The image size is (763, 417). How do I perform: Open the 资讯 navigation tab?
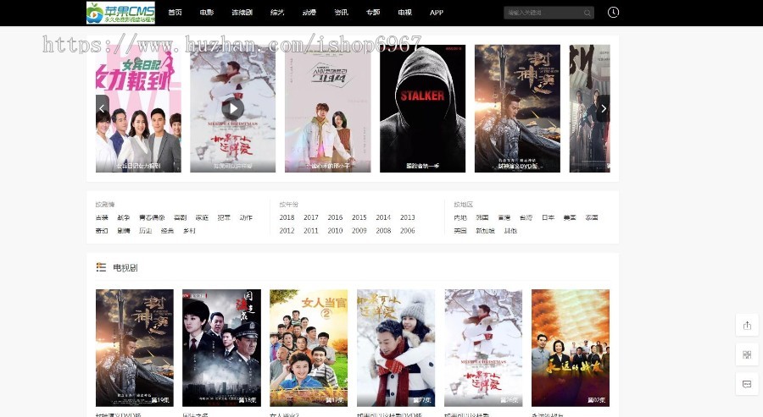click(x=341, y=13)
